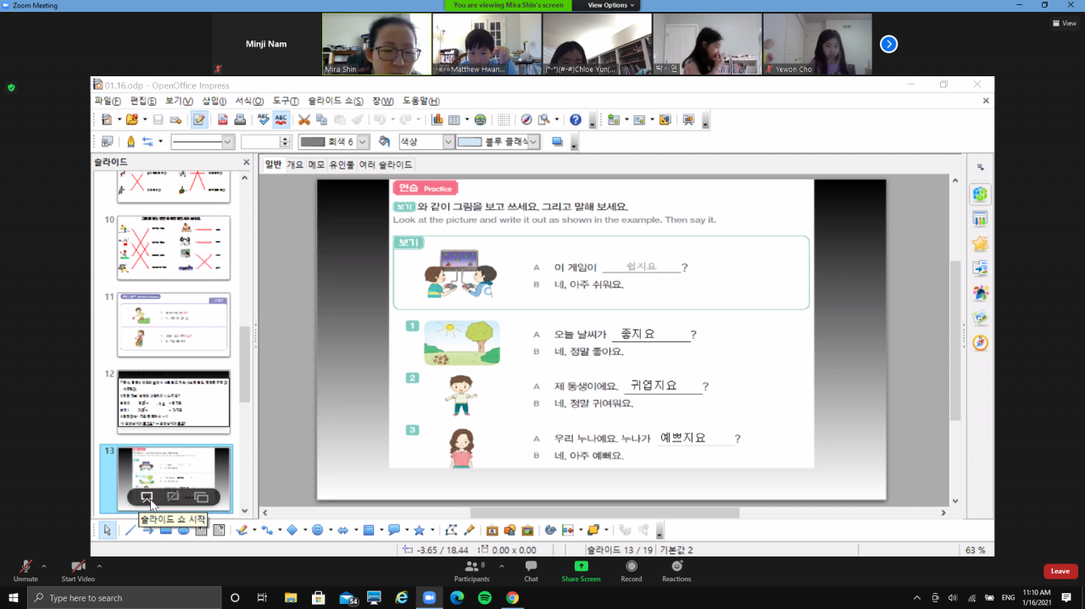This screenshot has height=609, width=1085.
Task: Unmute microphone in Zoom
Action: tap(25, 572)
